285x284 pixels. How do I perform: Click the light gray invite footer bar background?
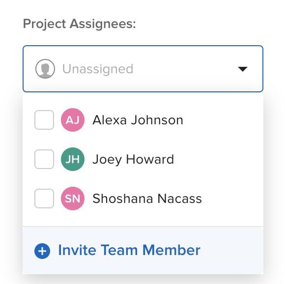[x=232, y=251]
